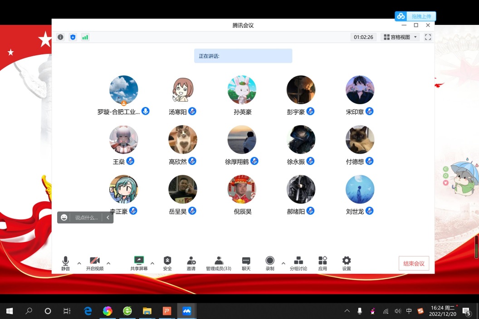Click Share Screen (共享屏幕)
The width and height of the screenshot is (479, 319).
pyautogui.click(x=139, y=263)
